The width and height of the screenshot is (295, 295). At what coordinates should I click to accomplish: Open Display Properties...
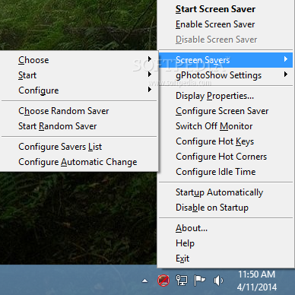(x=226, y=96)
